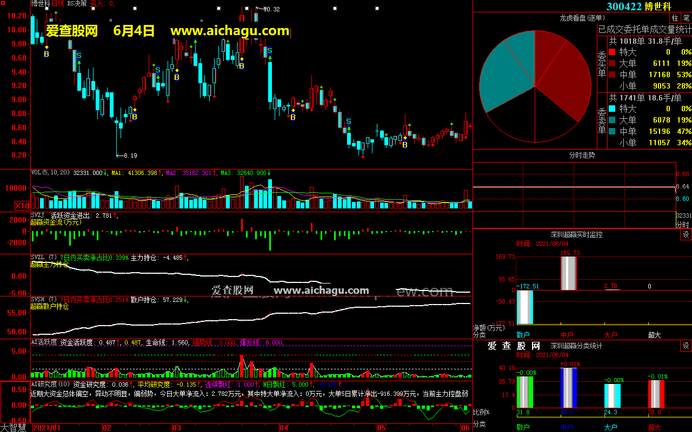
Task: Open 设 settings for 深圳超赢分类统计
Action: pos(686,346)
